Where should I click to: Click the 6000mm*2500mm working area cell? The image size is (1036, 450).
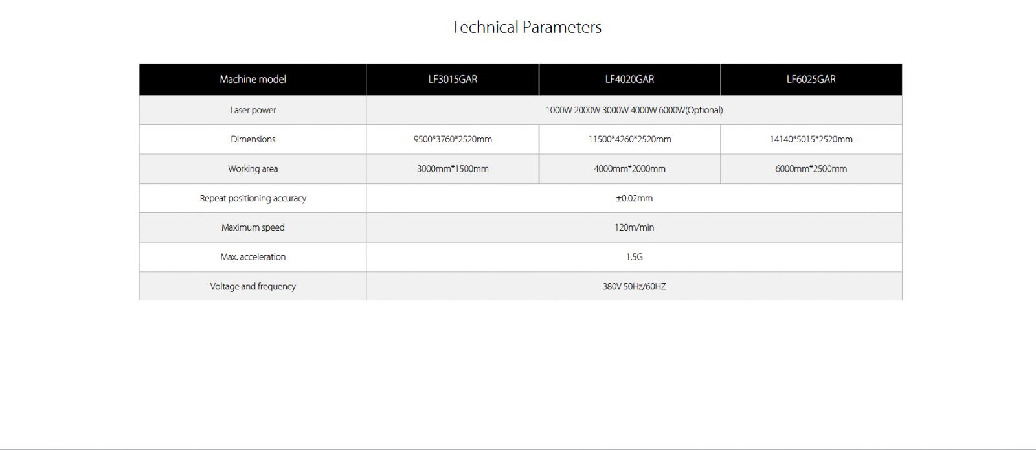point(811,169)
